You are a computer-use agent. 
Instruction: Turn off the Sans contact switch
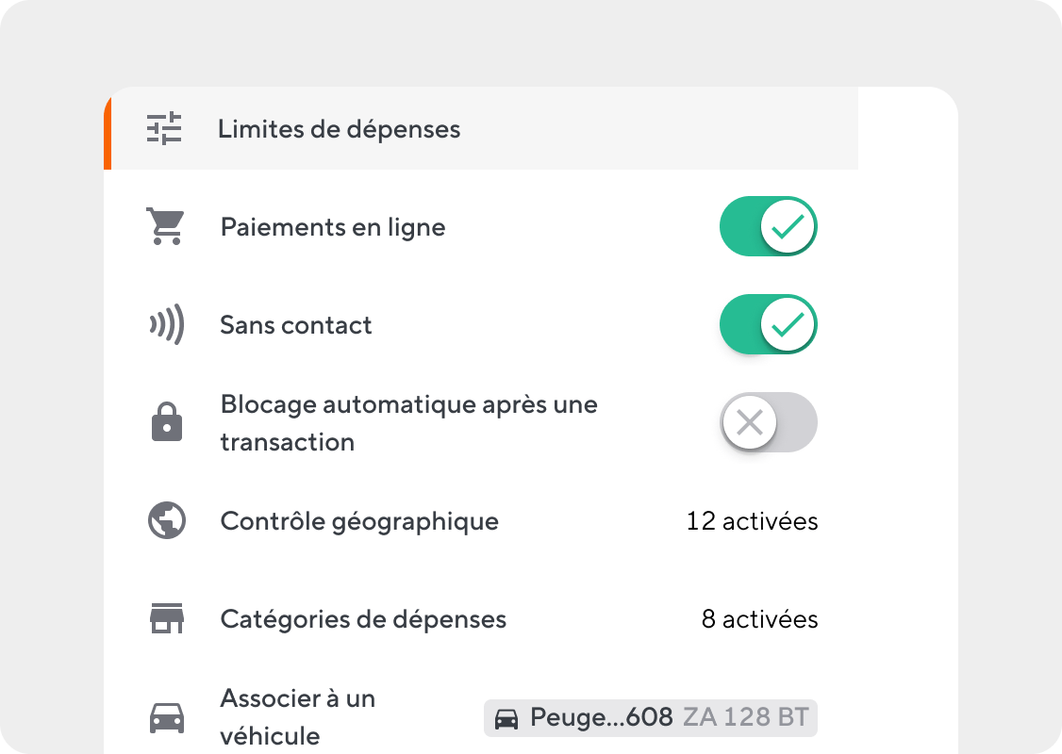pyautogui.click(x=768, y=324)
